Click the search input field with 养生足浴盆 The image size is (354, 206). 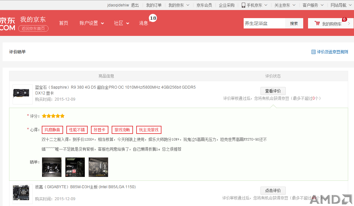coord(264,24)
